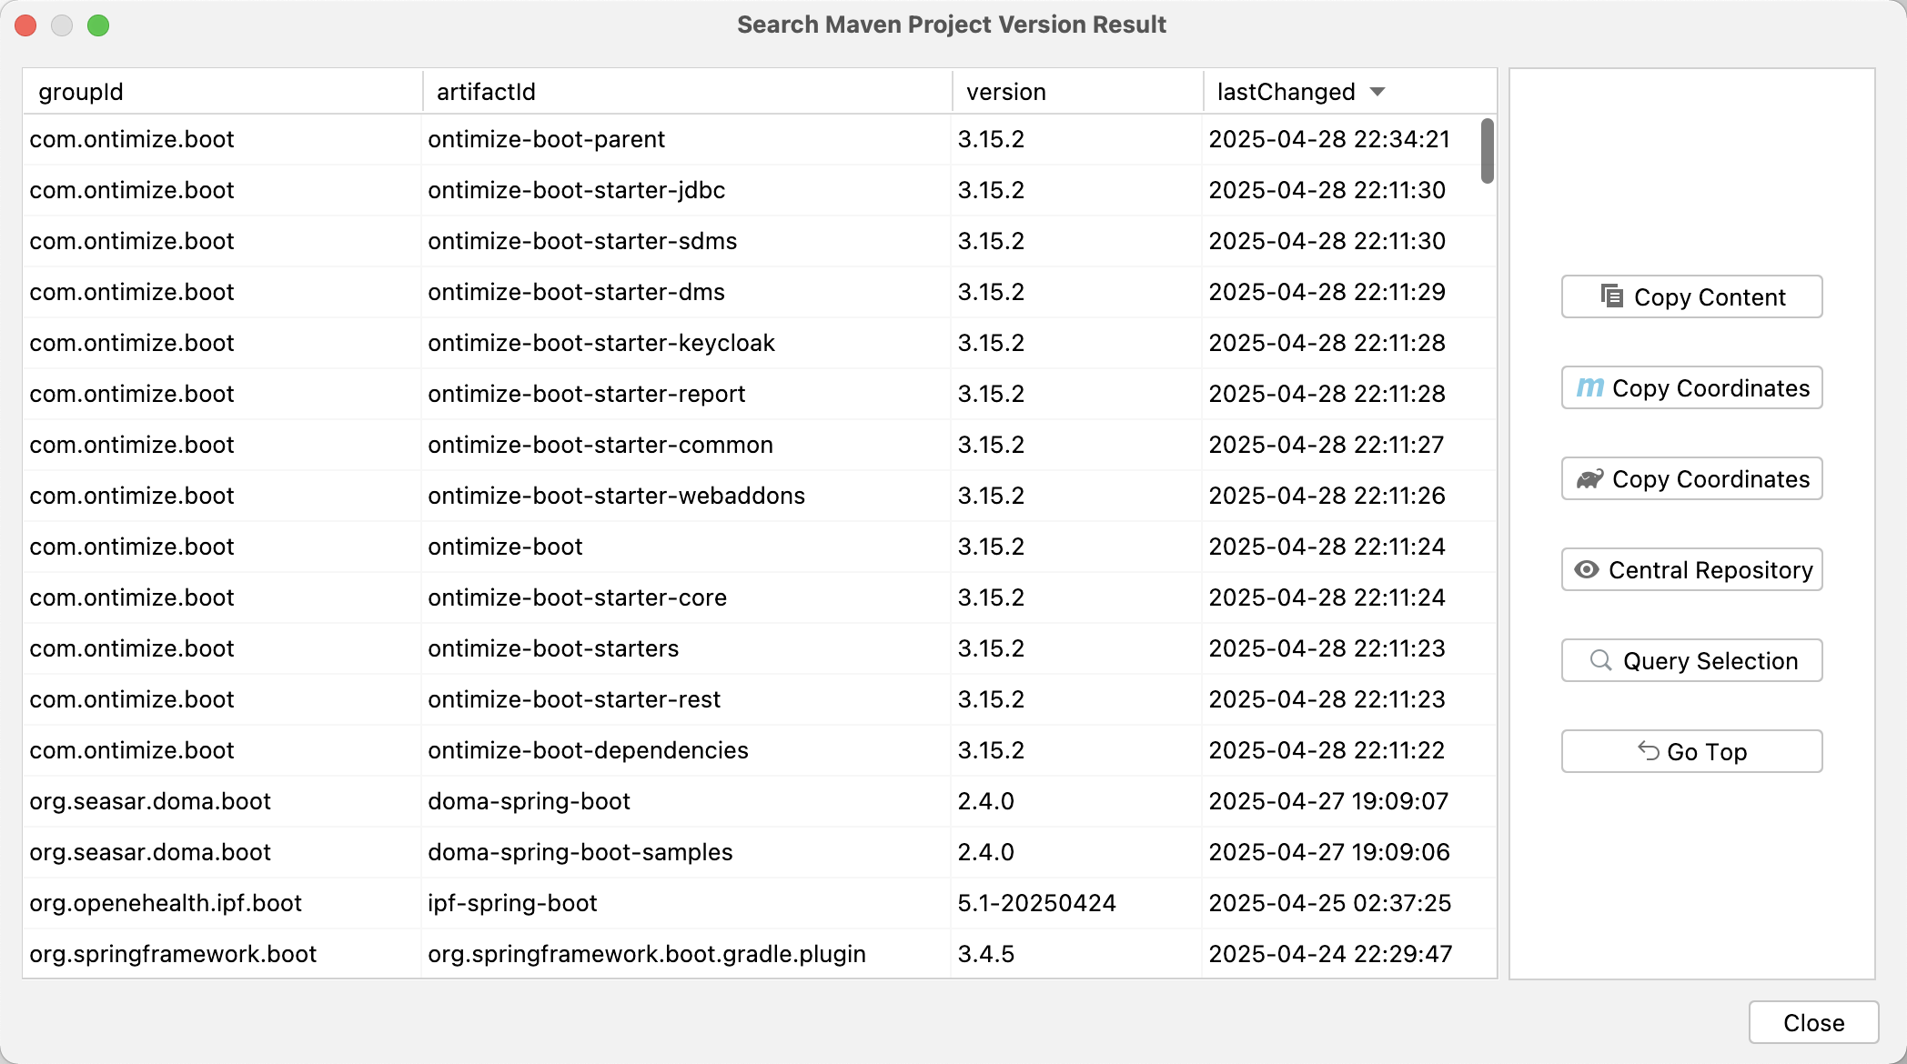
Task: Select the org.springframework.boot.gradle.plugin artifact
Action: pos(647,954)
